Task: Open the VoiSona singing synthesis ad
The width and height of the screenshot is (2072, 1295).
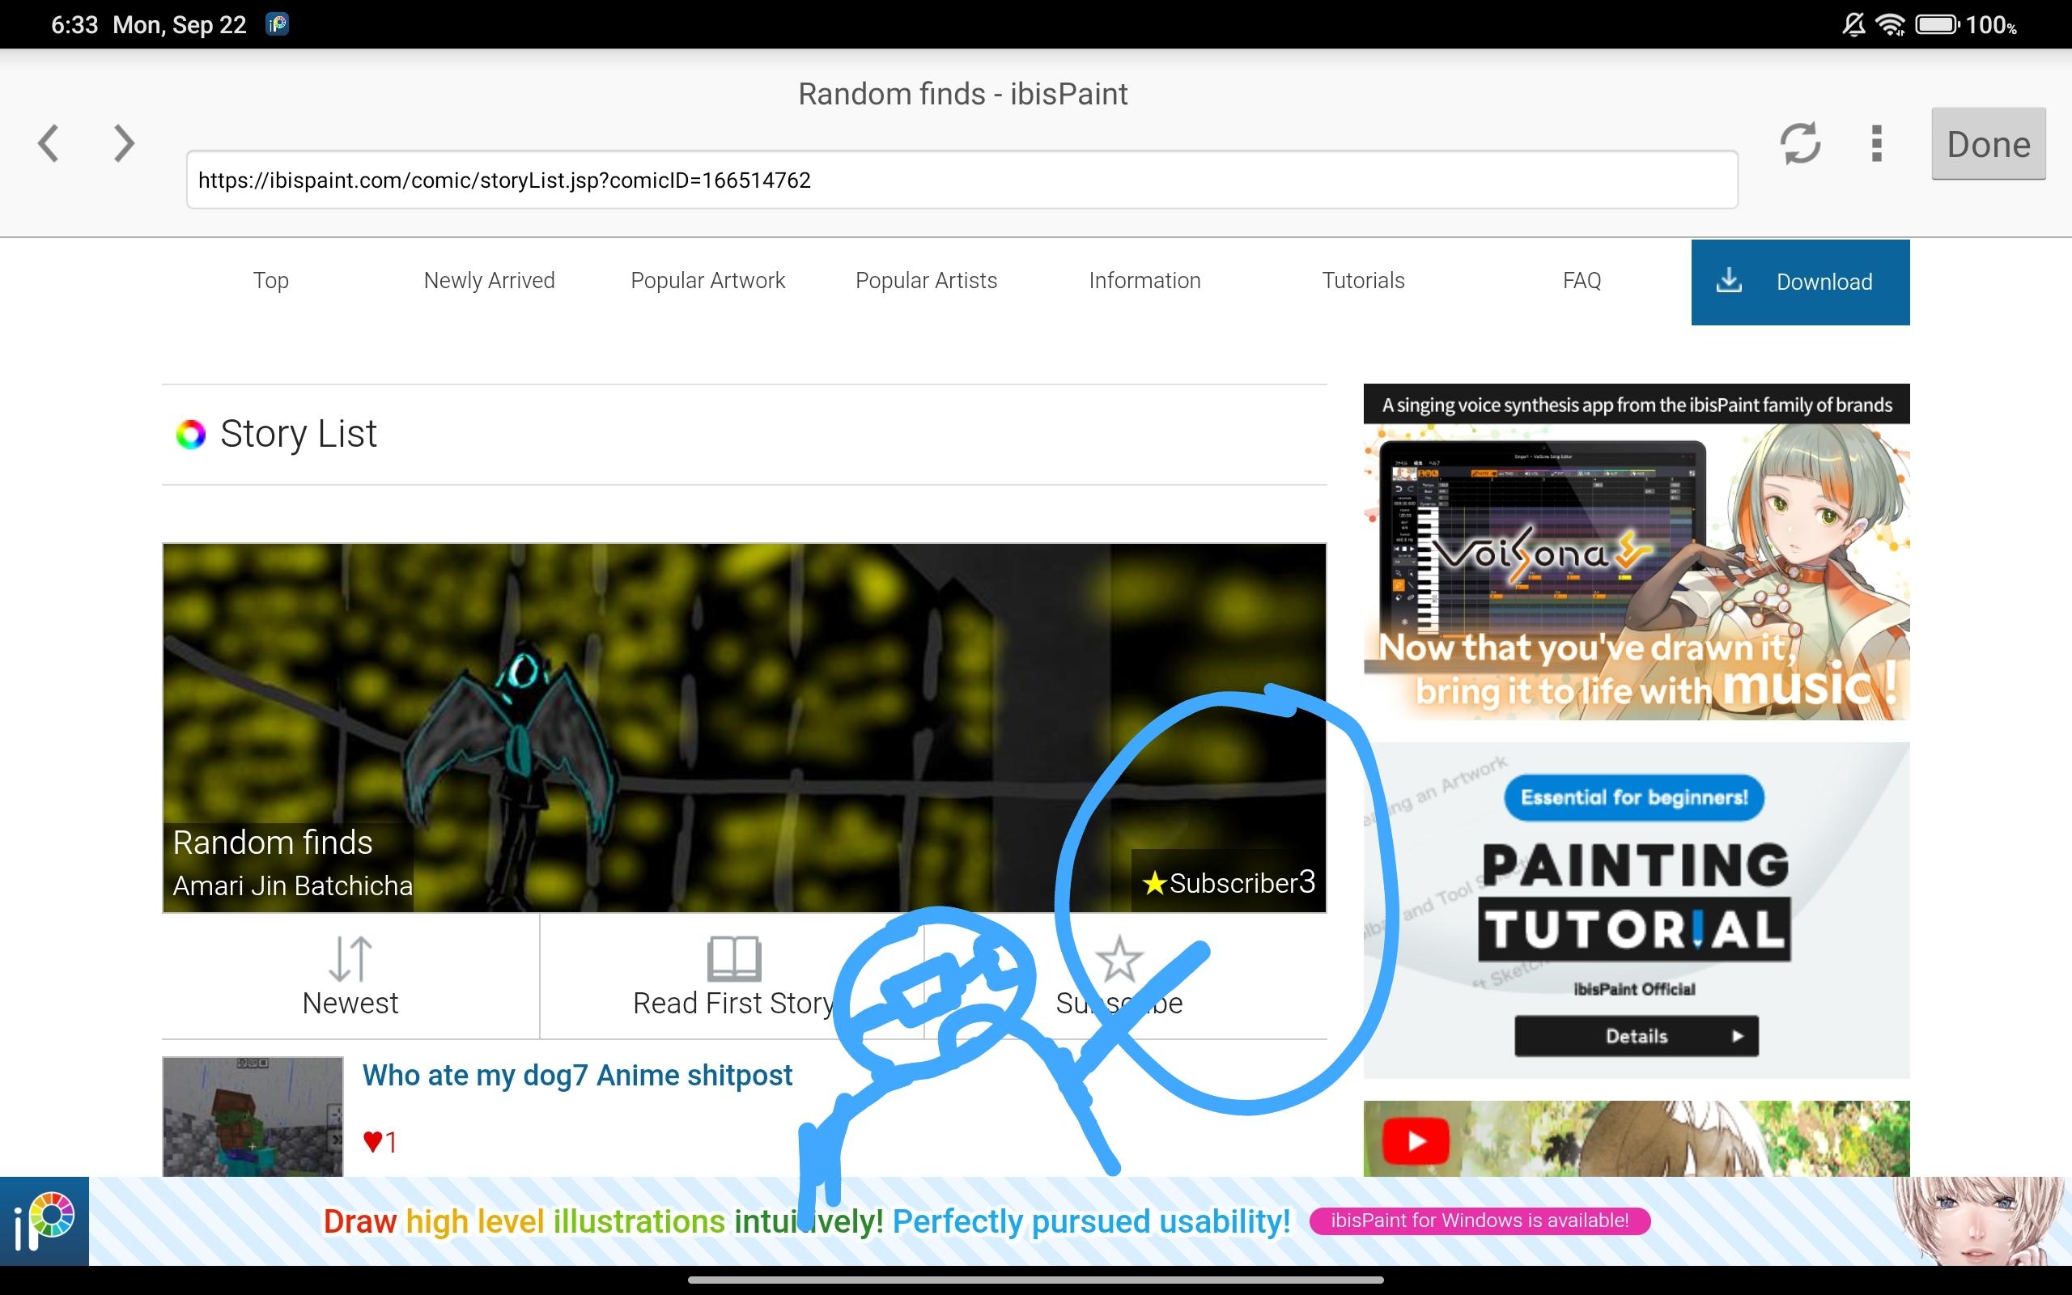Action: click(x=1637, y=551)
